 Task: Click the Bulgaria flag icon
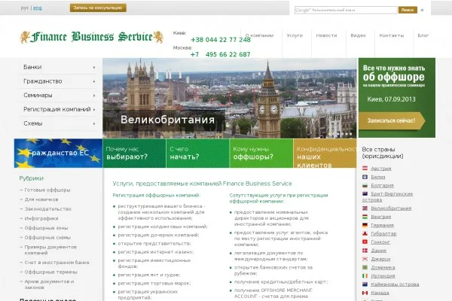click(x=365, y=185)
